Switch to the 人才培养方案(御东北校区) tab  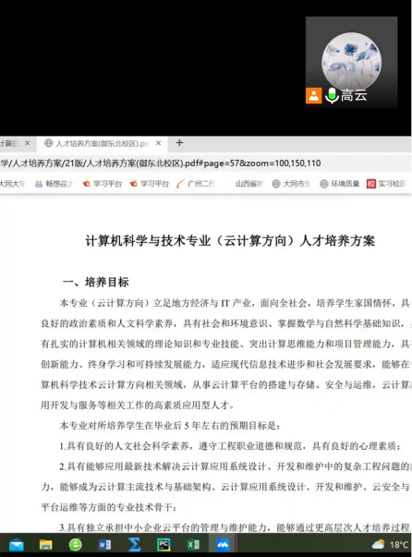(x=97, y=143)
